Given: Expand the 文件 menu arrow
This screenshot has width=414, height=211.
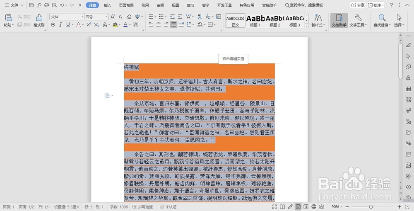Looking at the screenshot, I should [x=22, y=5].
